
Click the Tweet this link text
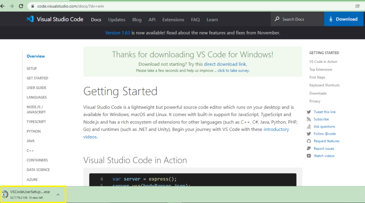[324, 112]
